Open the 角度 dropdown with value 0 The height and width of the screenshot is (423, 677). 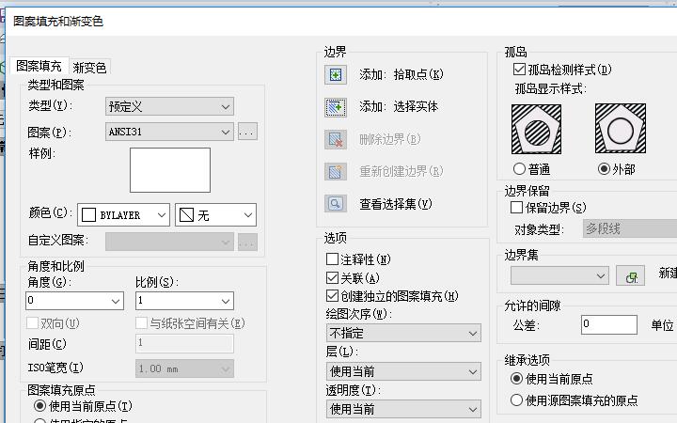(x=74, y=301)
